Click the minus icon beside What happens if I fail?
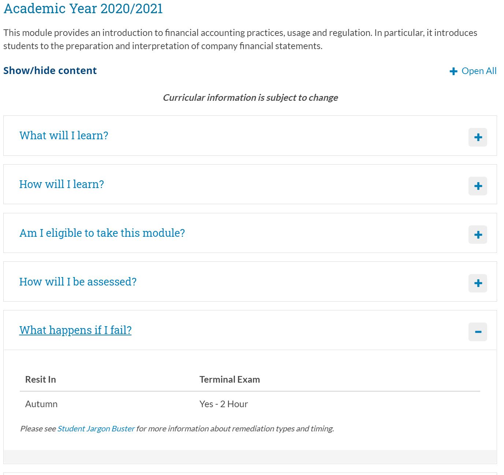Image resolution: width=504 pixels, height=475 pixels. click(478, 332)
